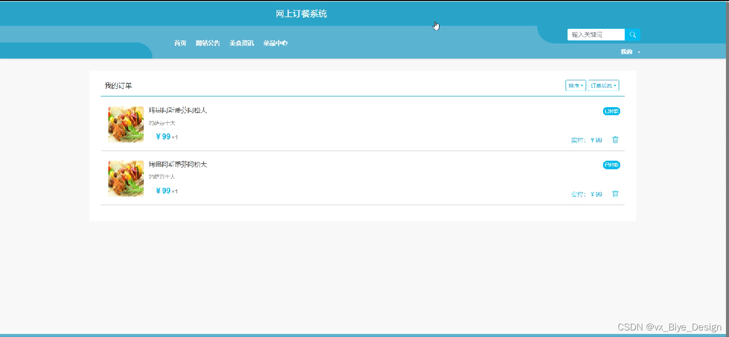The height and width of the screenshot is (337, 729).
Task: Click the cursor arrow area near the header
Action: (435, 25)
